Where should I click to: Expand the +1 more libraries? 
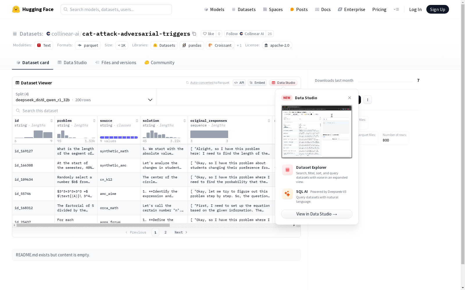[239, 45]
